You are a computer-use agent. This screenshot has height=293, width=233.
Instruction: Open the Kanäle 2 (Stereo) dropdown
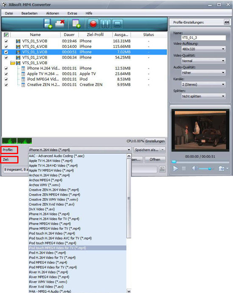point(203,84)
